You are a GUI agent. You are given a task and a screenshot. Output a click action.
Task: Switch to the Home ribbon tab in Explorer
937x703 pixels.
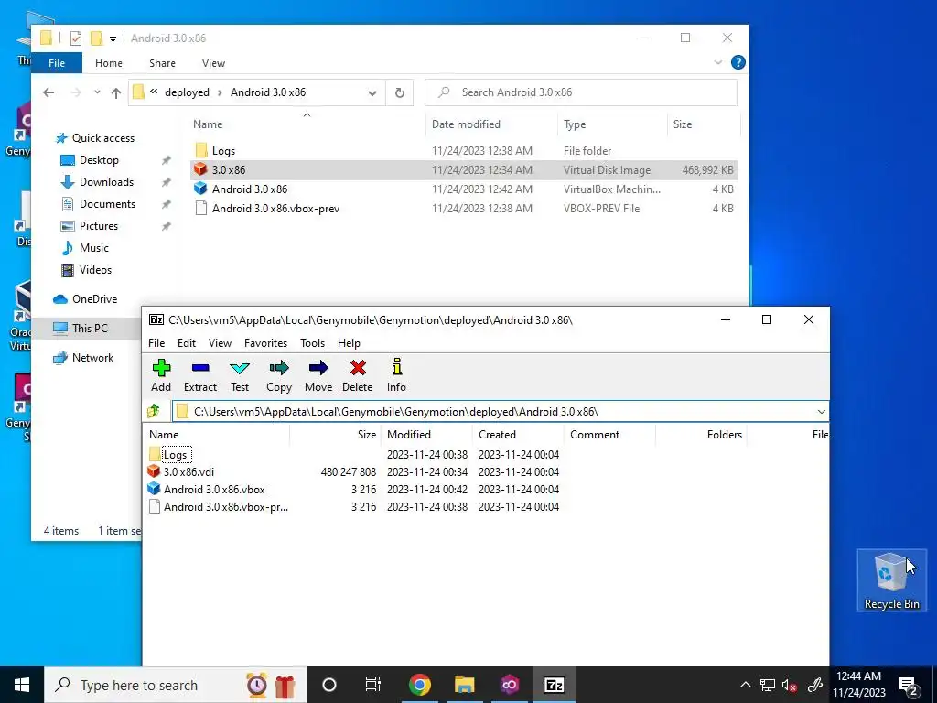[x=109, y=63]
